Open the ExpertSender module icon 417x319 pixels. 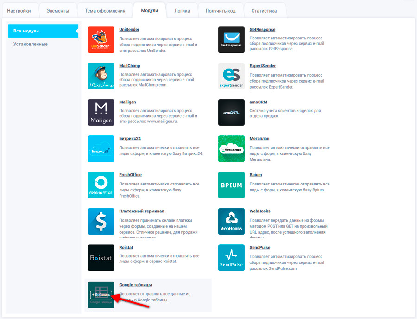pos(231,76)
